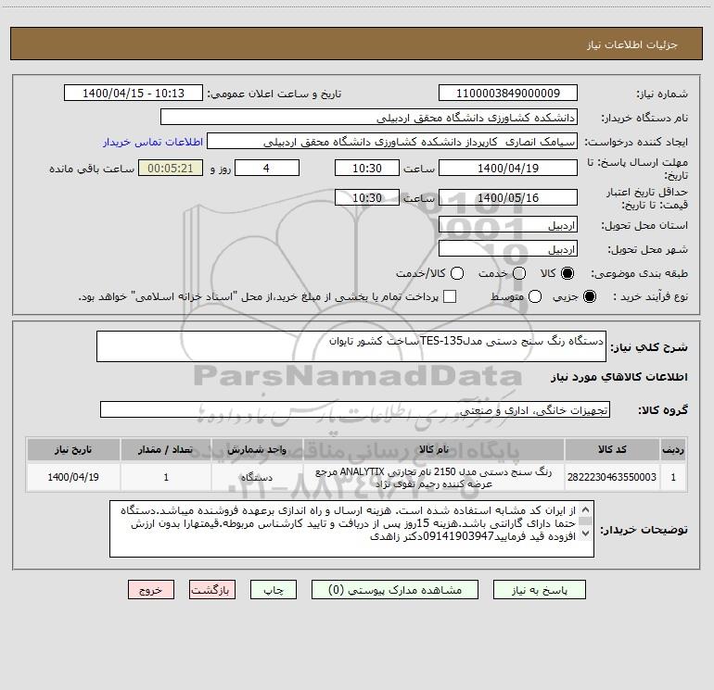
Task: Open مشاهده مدارک پیوستی (0) button
Action: click(x=395, y=589)
